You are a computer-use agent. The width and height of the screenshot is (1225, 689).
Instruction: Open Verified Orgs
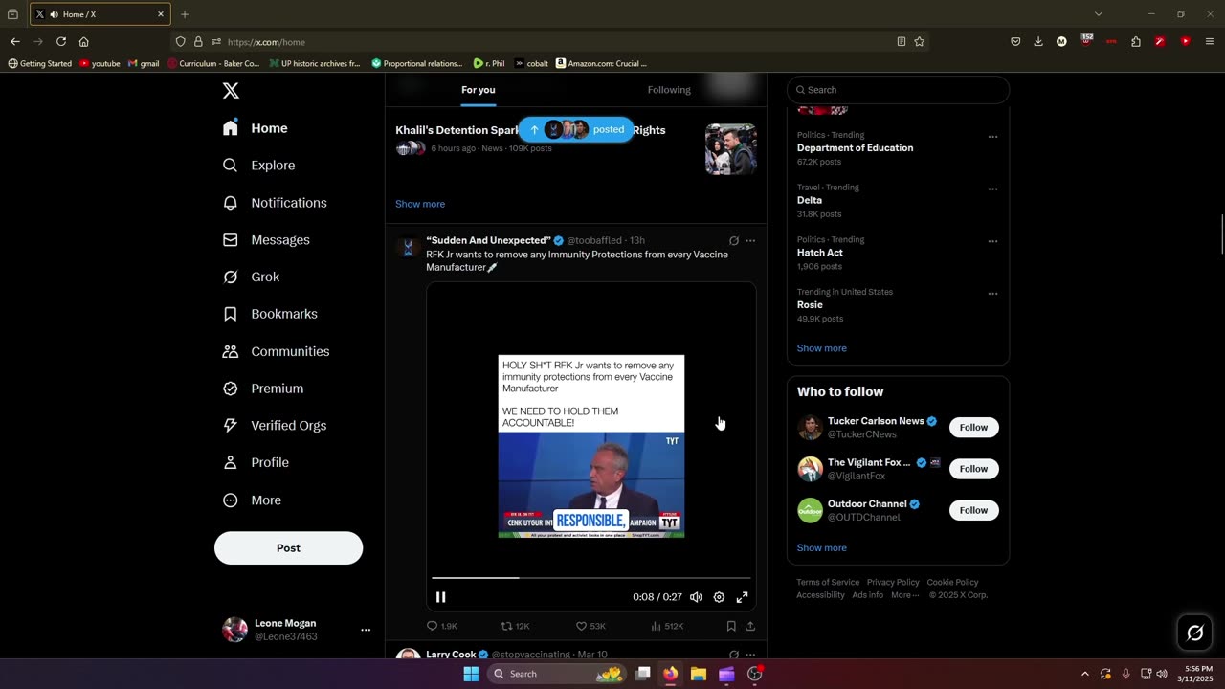click(x=275, y=426)
